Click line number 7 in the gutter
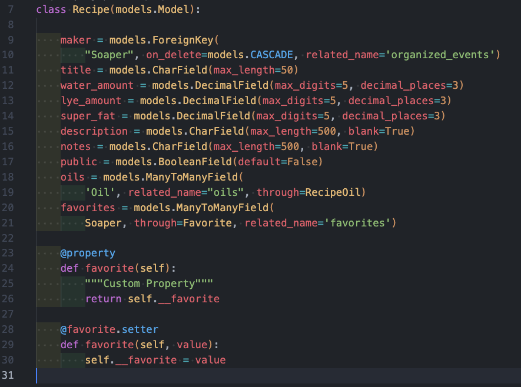The width and height of the screenshot is (521, 387). coord(11,9)
